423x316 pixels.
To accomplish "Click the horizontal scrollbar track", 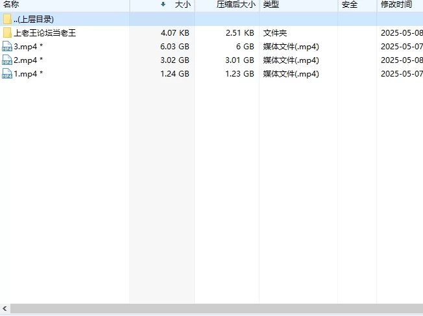I will point(217,308).
